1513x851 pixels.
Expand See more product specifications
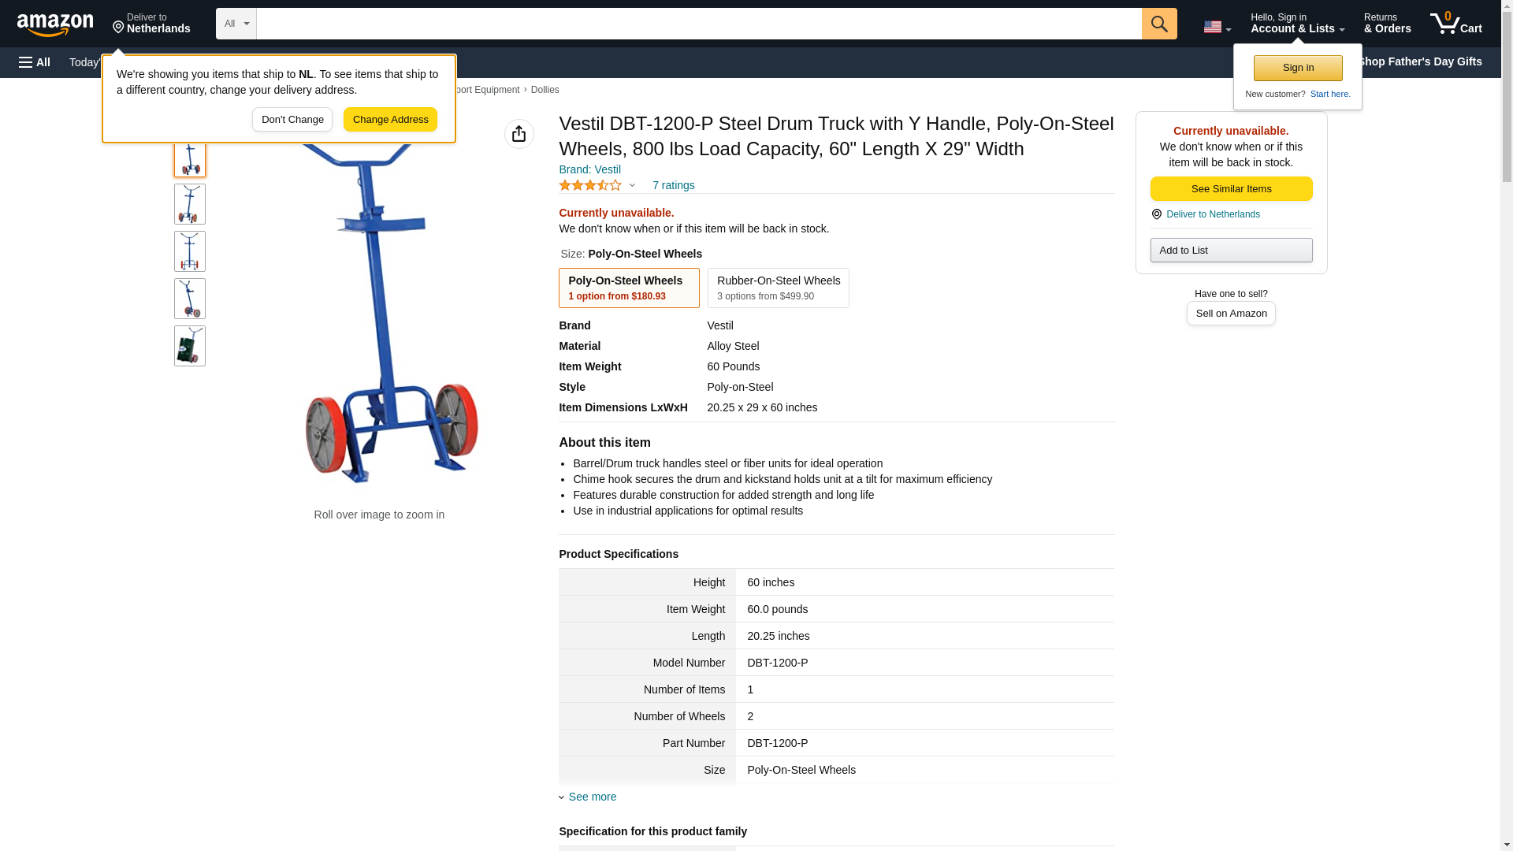pos(591,797)
